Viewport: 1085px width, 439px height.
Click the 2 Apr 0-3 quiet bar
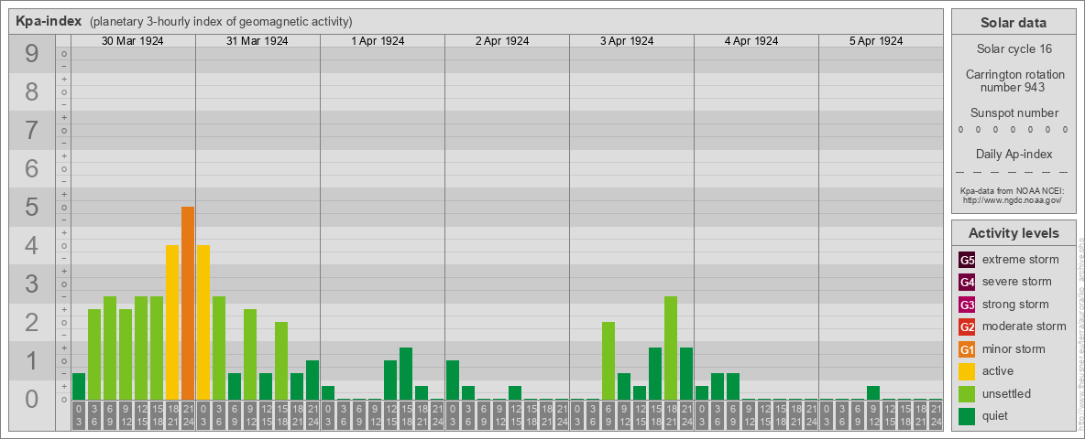tap(453, 380)
